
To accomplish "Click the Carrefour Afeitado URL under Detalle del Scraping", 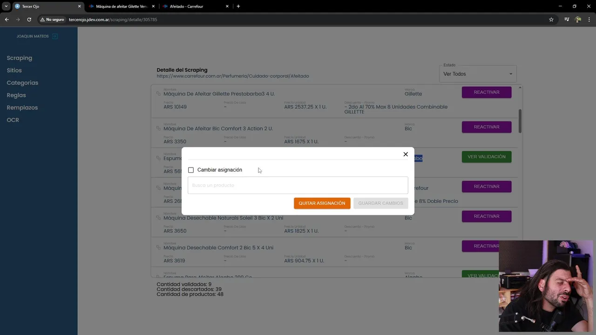I will (233, 76).
